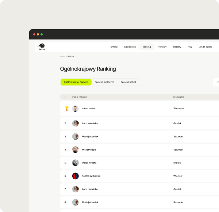Click the green window maximize button
The height and width of the screenshot is (212, 219).
[42, 34]
